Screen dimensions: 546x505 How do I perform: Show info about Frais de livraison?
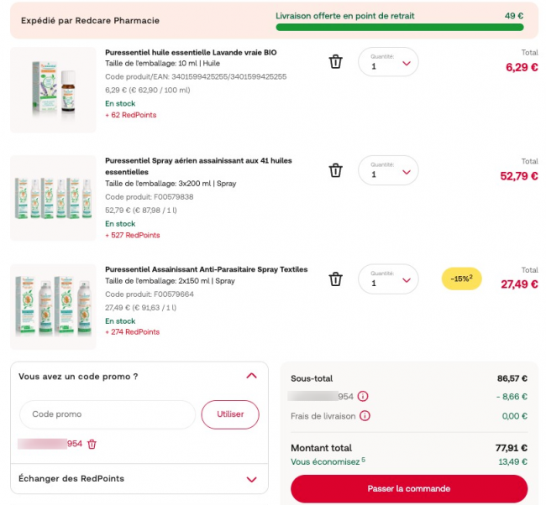click(365, 415)
